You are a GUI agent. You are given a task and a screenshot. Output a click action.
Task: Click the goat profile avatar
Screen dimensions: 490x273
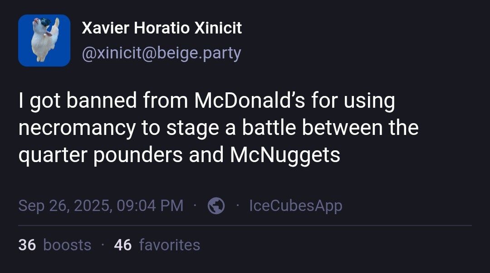(x=44, y=40)
